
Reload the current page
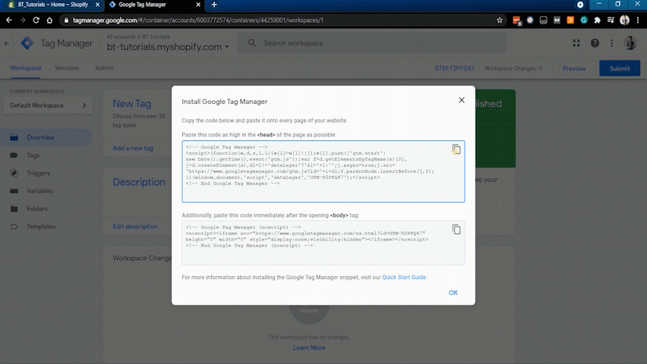(36, 20)
